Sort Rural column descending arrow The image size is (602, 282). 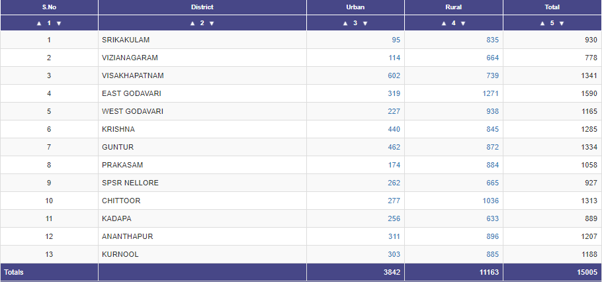(463, 23)
